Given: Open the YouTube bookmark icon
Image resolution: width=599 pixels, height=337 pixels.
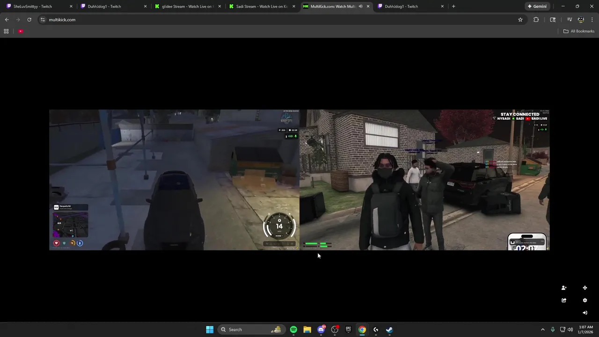Looking at the screenshot, I should pyautogui.click(x=21, y=31).
